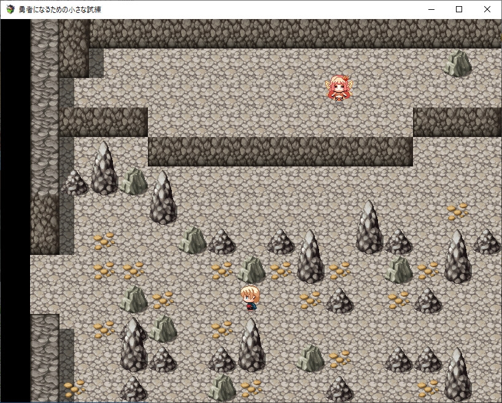The image size is (502, 403).
Task: Click the green rock beside the leftmost stalagmite
Action: coord(134,181)
